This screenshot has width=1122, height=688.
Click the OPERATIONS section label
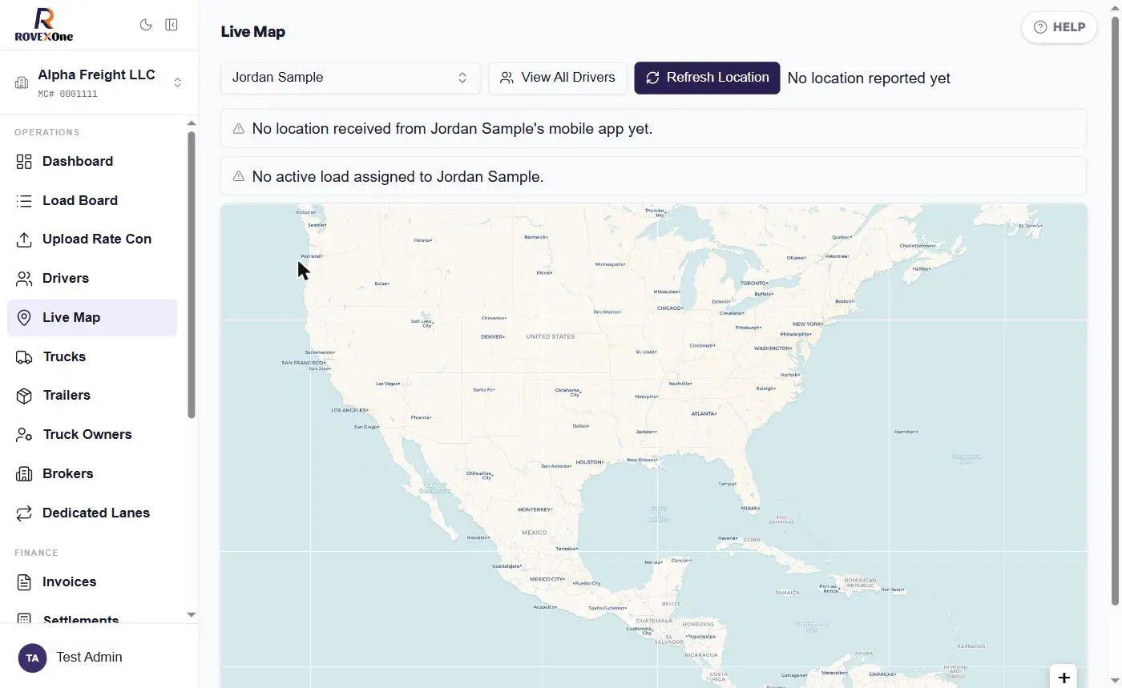46,132
